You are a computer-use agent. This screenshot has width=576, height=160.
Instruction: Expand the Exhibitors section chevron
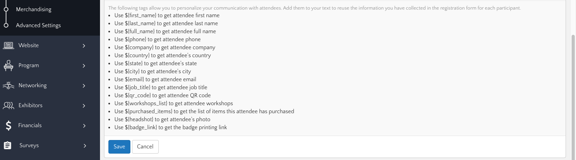[84, 106]
